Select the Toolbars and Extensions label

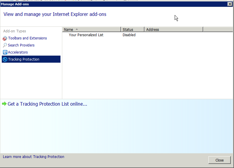pyautogui.click(x=27, y=38)
